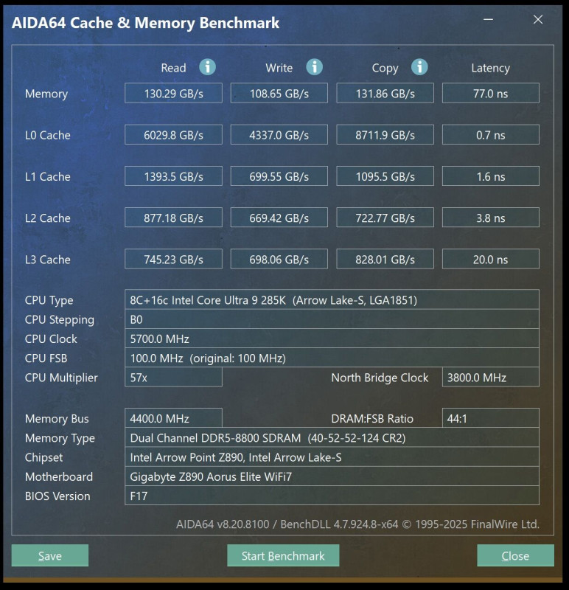Click the Memory row label

pyautogui.click(x=46, y=94)
